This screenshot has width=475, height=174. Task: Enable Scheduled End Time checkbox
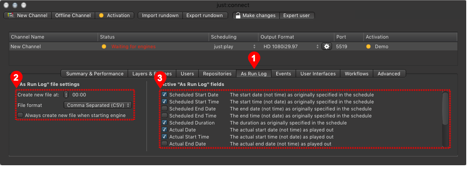tap(164, 116)
